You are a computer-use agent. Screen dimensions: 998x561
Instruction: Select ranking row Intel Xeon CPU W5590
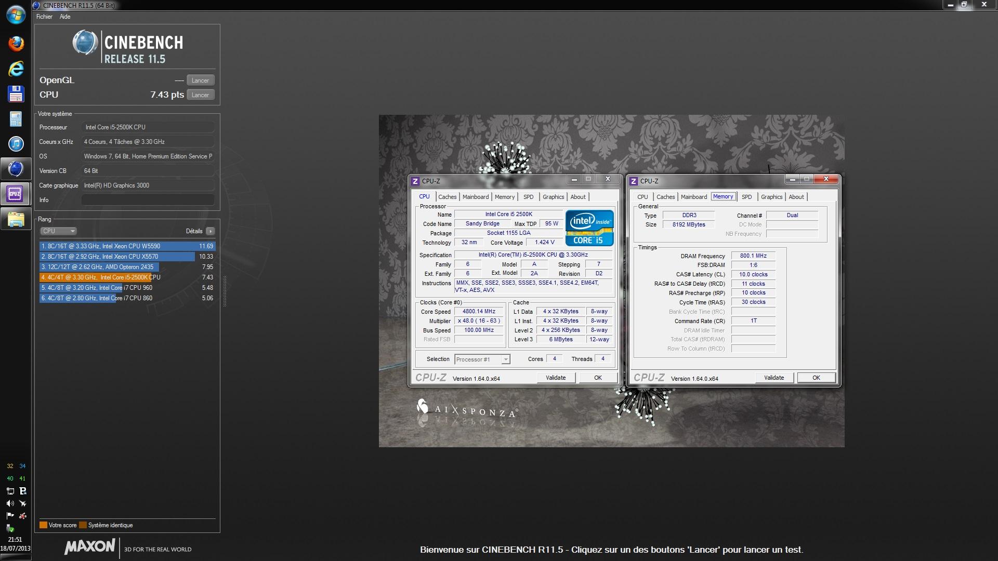pos(127,246)
